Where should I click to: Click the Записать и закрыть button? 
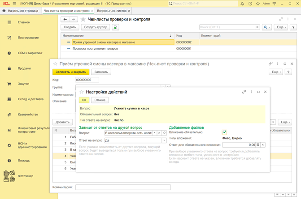(71, 72)
